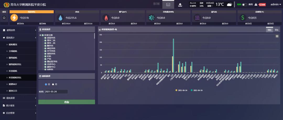This screenshot has width=283, height=120.
Task: Click the purple steam icon
Action: click(x=197, y=18)
